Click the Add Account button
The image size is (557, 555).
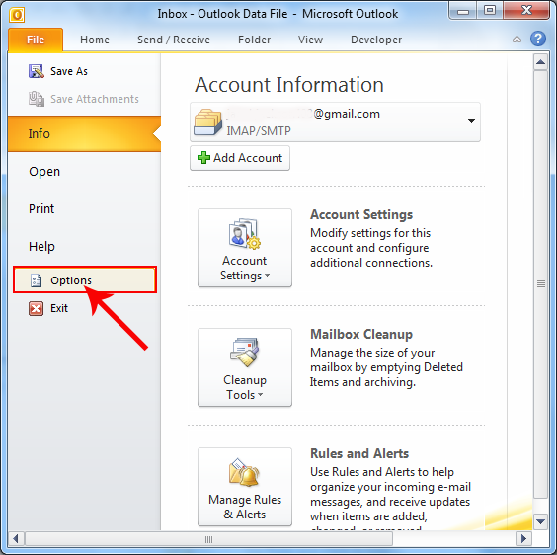[240, 158]
